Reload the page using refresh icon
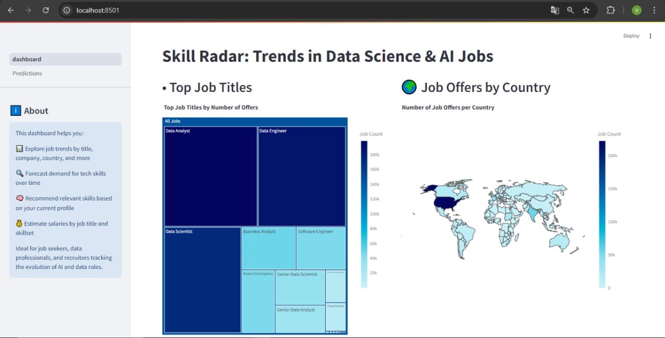The image size is (665, 338). [46, 10]
